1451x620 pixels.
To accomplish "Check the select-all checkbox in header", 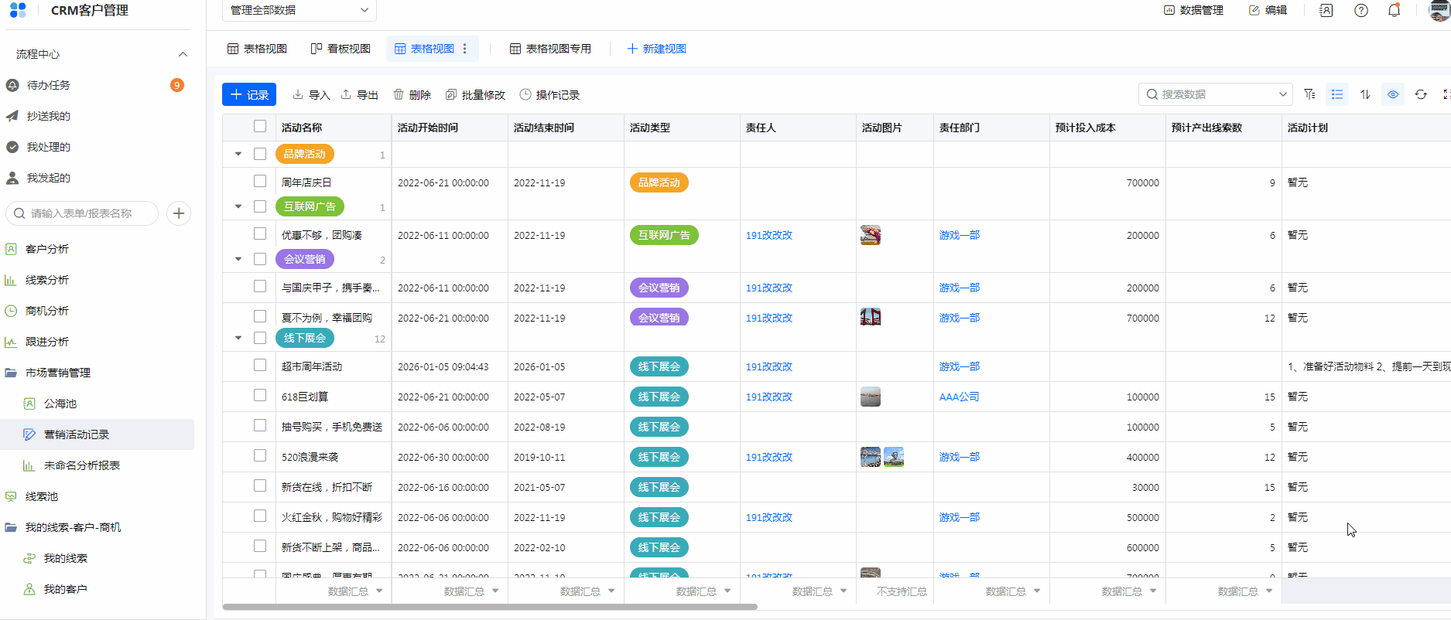I will pos(260,127).
